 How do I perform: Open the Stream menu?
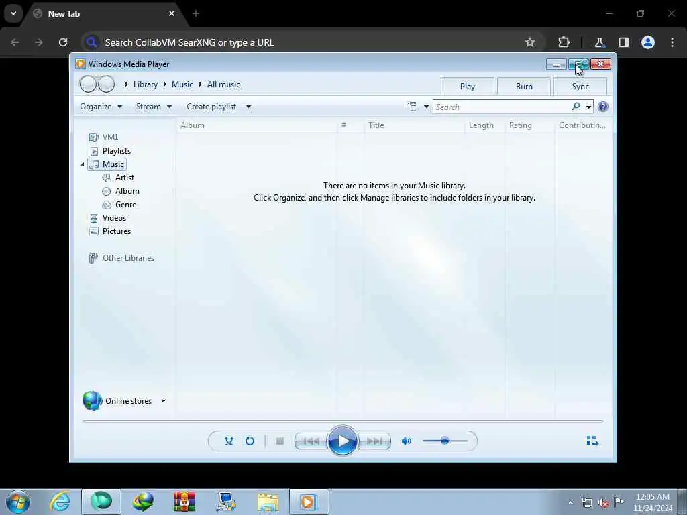pos(154,107)
